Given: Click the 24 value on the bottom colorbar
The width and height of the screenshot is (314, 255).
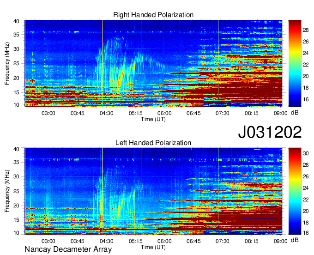Looking at the screenshot, I should click(x=306, y=188).
